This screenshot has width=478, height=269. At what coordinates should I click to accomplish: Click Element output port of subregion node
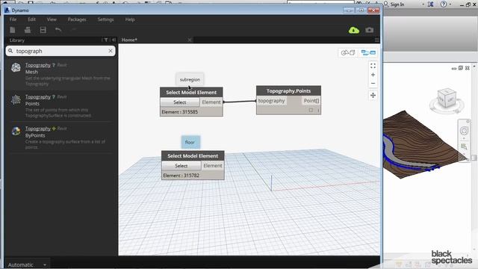tap(211, 102)
